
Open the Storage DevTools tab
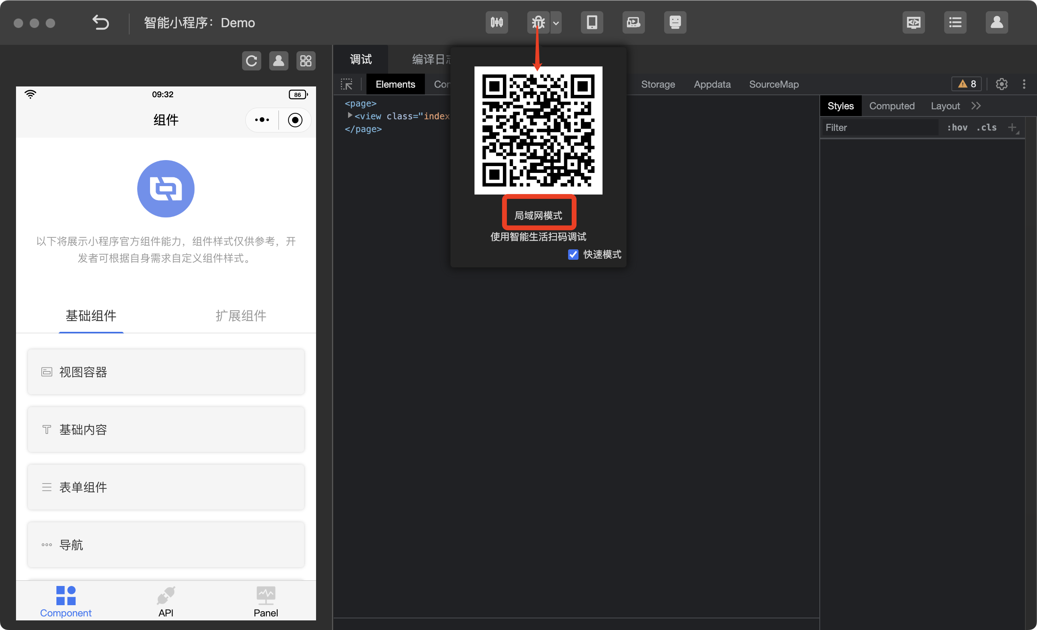tap(658, 84)
